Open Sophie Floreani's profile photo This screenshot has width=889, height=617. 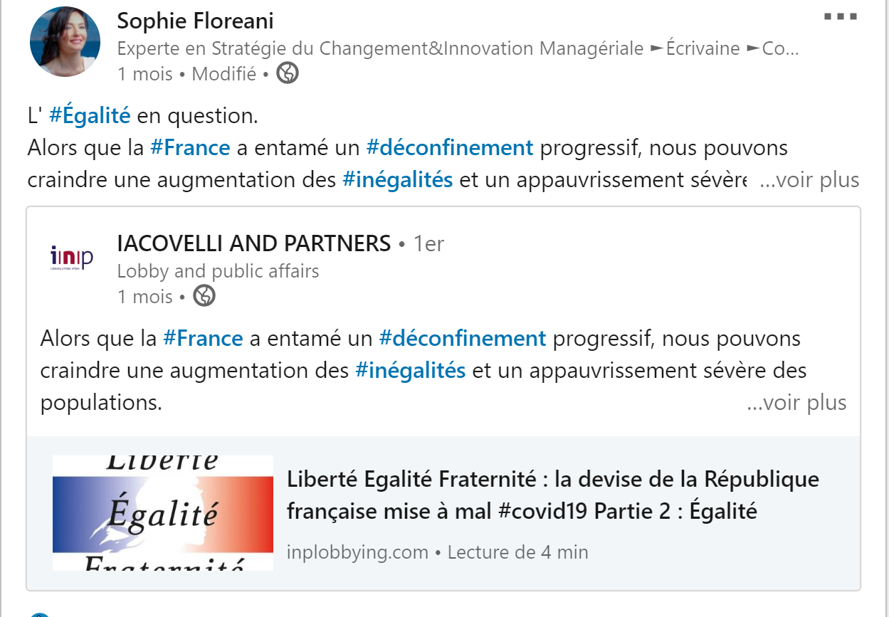65,43
